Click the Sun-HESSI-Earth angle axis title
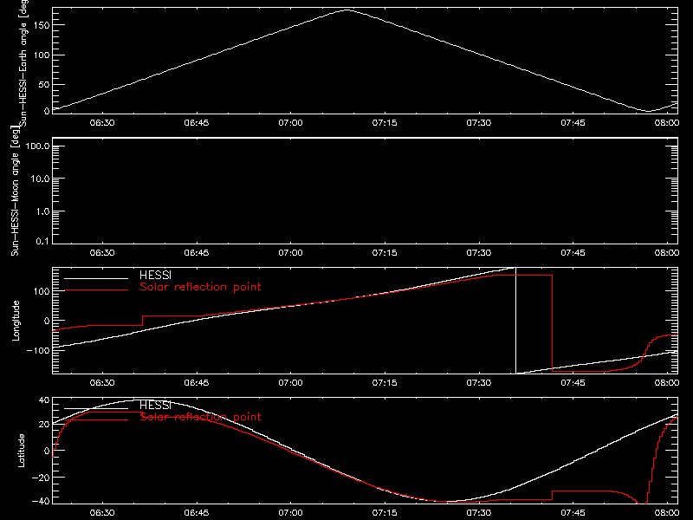Viewport: 693px width, 520px height. pos(23,62)
